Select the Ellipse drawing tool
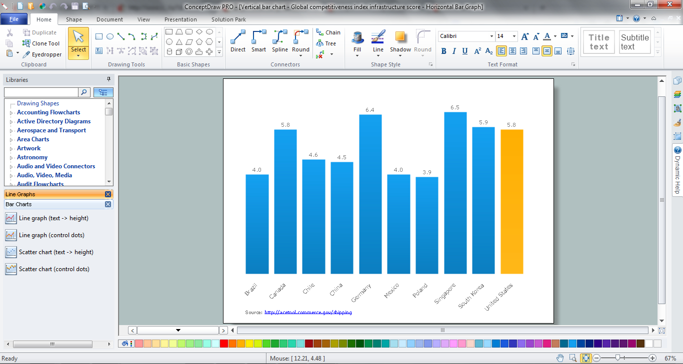This screenshot has width=683, height=364. tap(110, 36)
